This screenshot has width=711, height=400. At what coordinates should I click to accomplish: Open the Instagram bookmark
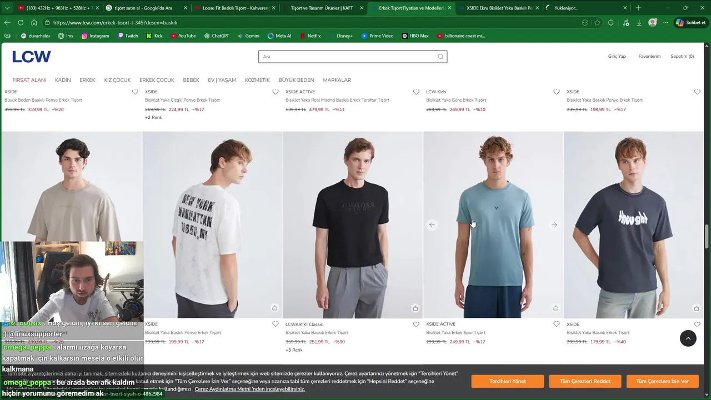pos(95,36)
